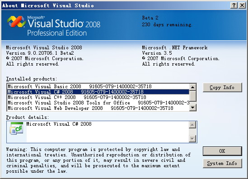
Task: Click the '230 days remaining' text
Action: [x=167, y=25]
